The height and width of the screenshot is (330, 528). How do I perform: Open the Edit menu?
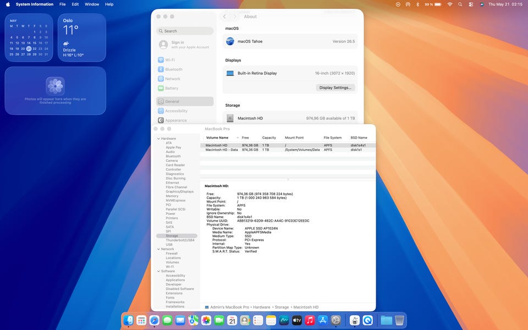(75, 4)
